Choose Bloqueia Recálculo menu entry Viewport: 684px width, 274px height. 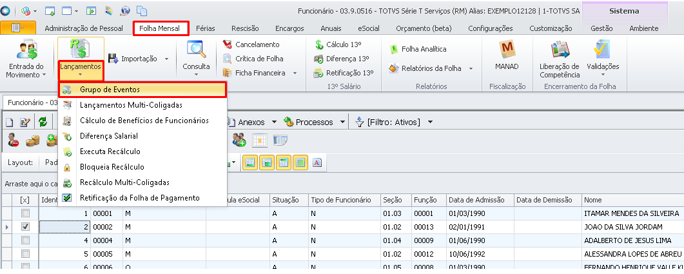tap(142, 167)
